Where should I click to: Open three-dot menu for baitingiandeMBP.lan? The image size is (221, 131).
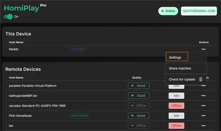203,96
